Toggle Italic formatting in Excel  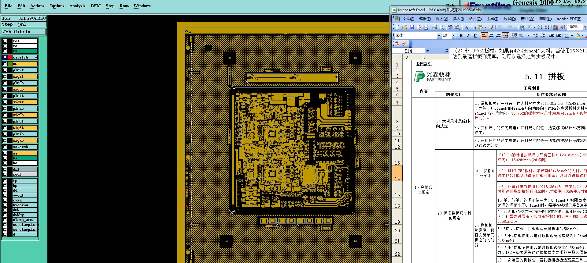(x=468, y=36)
